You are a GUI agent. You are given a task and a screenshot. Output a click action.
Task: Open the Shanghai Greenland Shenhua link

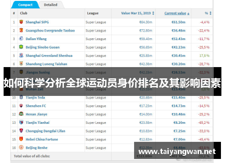tap(49, 56)
